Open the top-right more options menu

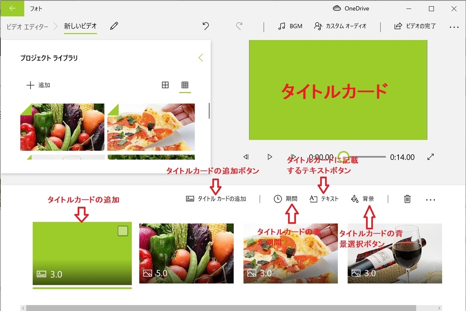tap(454, 26)
